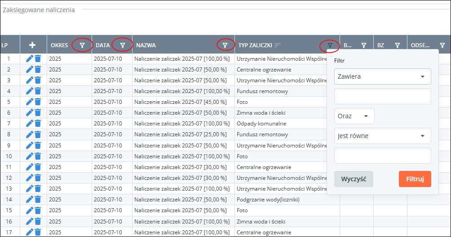Delete row 5 using the trash icon
Viewport: 451px width, 237px height.
coord(38,102)
